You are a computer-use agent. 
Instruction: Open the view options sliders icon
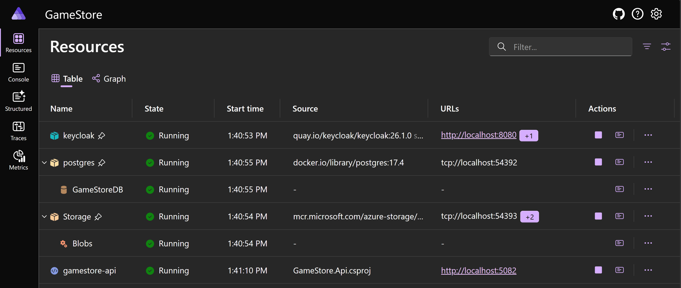(x=666, y=46)
